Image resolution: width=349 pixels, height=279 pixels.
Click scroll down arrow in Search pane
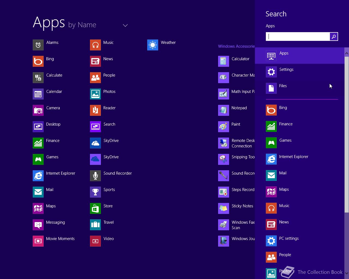(x=347, y=273)
